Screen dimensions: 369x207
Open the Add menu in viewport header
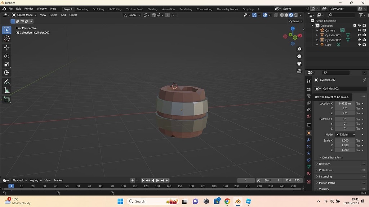point(63,15)
